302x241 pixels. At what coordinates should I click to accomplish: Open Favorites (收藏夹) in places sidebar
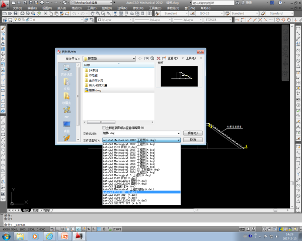(66, 98)
